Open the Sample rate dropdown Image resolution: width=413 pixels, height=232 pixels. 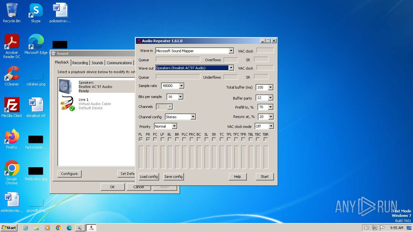click(x=181, y=86)
